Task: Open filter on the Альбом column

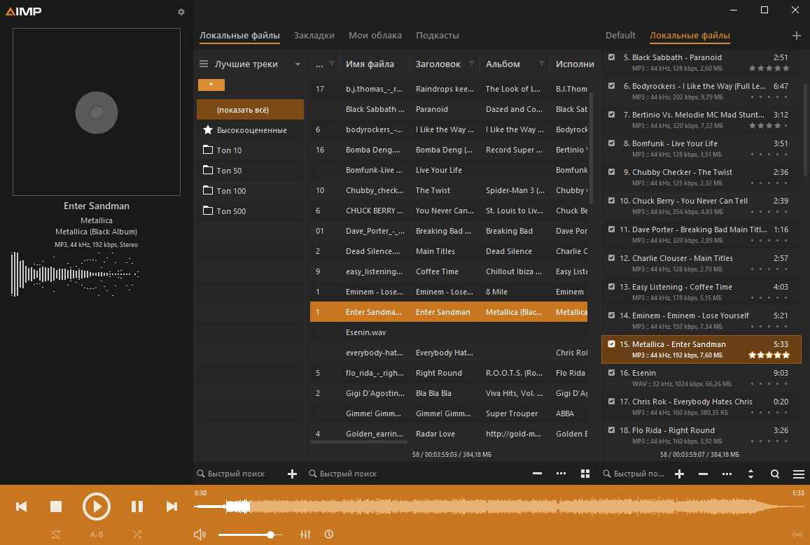Action: pyautogui.click(x=541, y=64)
